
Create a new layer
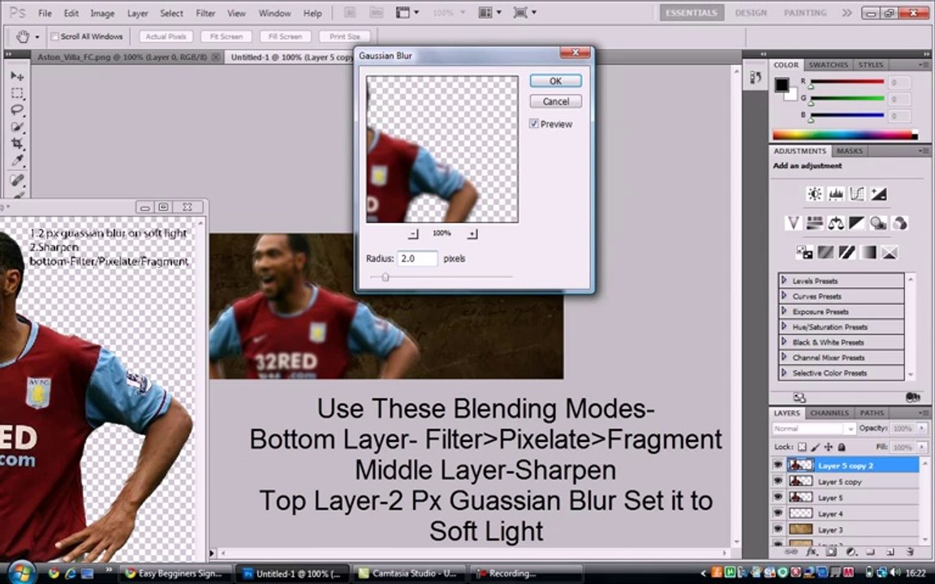click(x=890, y=552)
